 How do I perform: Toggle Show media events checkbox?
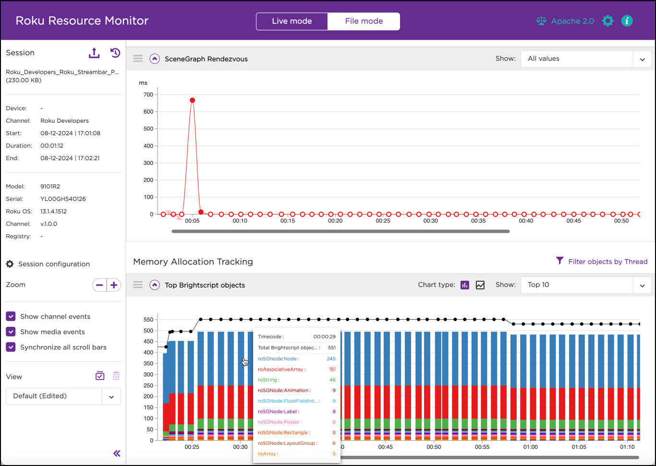11,332
